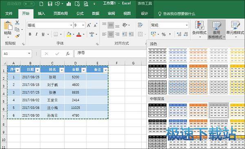Click the Insert Function fx icon

point(68,54)
